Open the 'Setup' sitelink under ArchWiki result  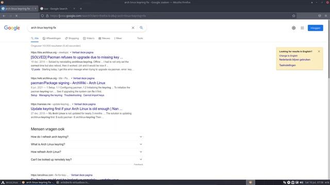[34, 95]
